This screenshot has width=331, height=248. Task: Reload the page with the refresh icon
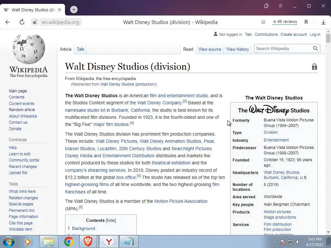tap(22, 22)
